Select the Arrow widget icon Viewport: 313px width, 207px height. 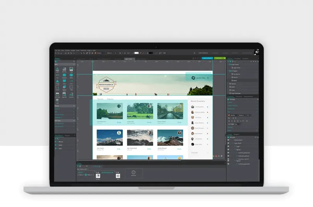71,81
